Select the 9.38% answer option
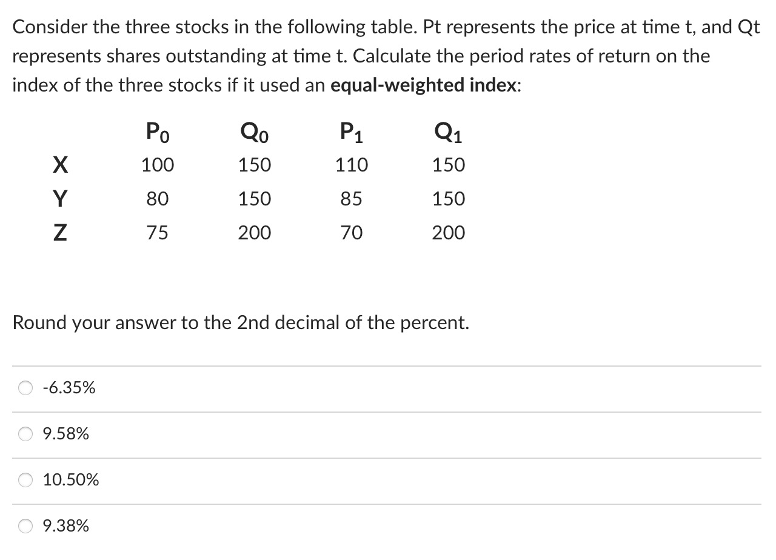776x560 pixels. pyautogui.click(x=25, y=525)
